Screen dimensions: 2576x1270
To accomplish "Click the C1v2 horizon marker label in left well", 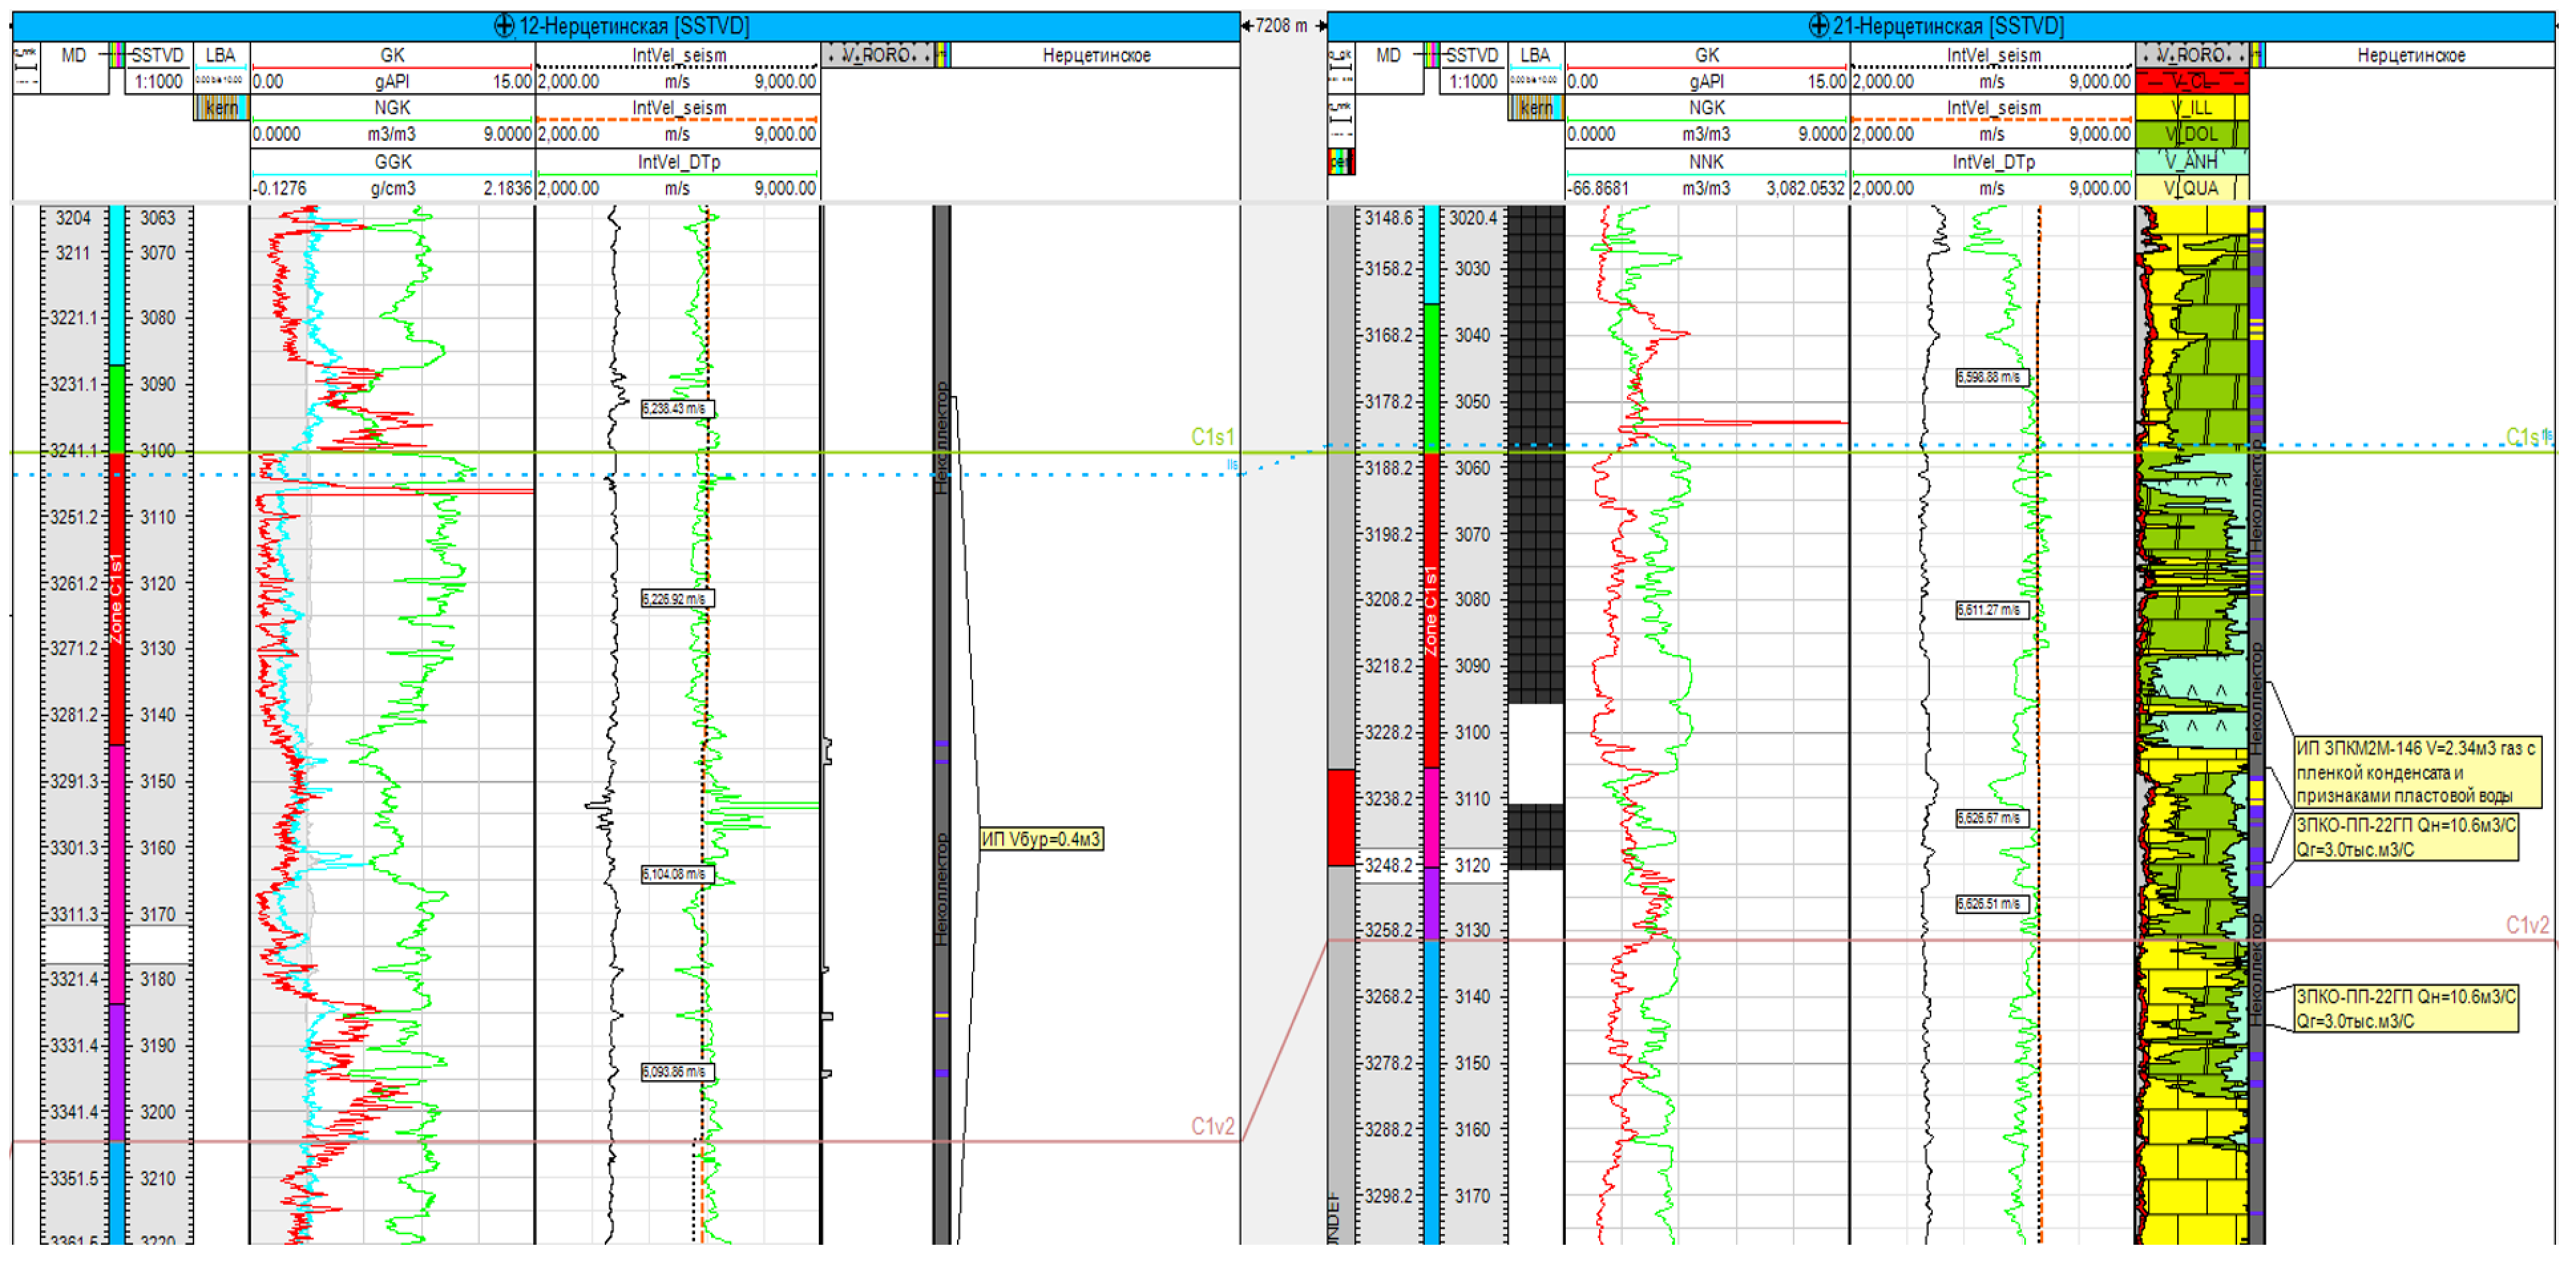I will click(1212, 1127).
